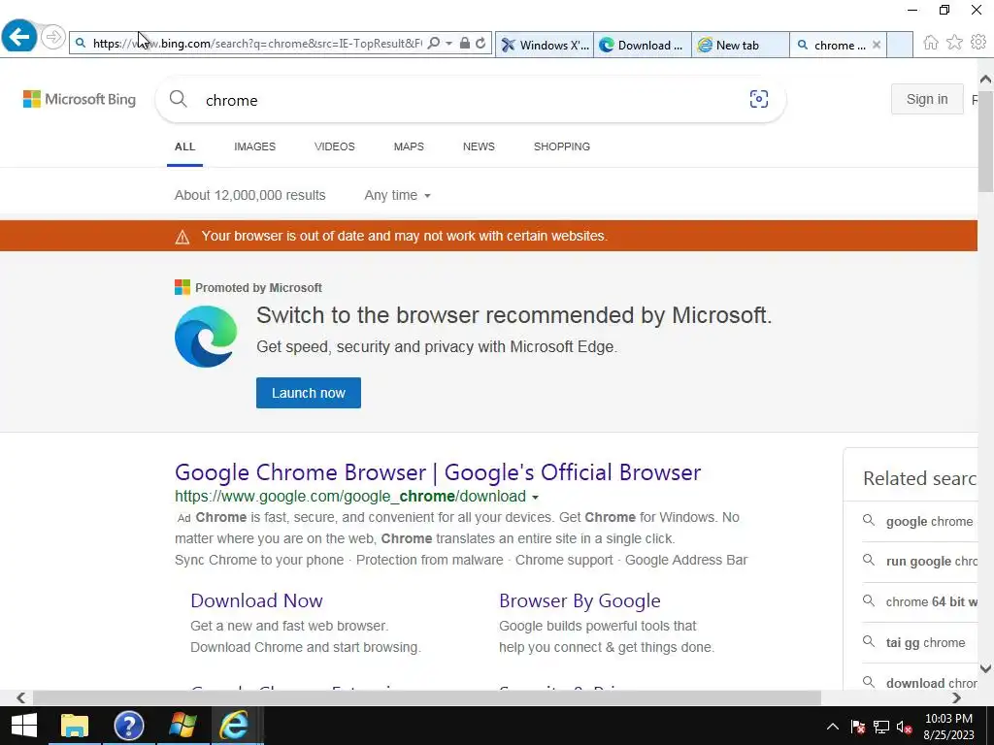994x745 pixels.
Task: Click the Google Address Bar link
Action: coord(686,560)
